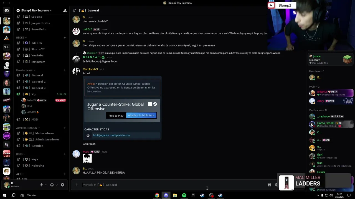The height and width of the screenshot is (199, 355).
Task: Focus the Mensaje General input box
Action: pyautogui.click(x=173, y=185)
